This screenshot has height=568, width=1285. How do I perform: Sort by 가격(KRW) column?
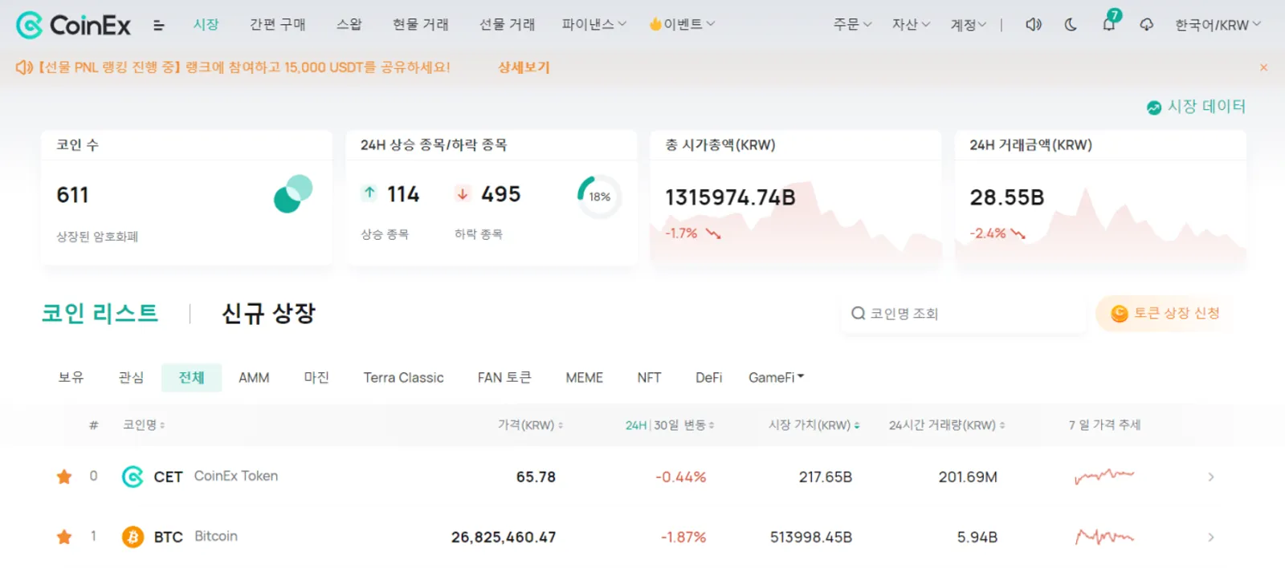pyautogui.click(x=530, y=425)
